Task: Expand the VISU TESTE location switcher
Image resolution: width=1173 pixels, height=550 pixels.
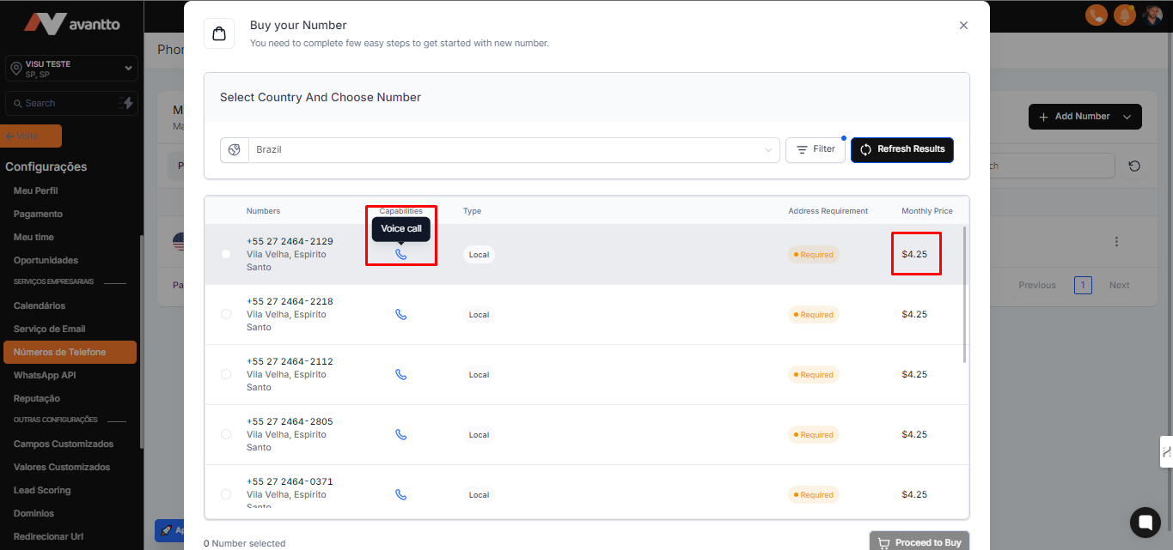Action: [71, 69]
